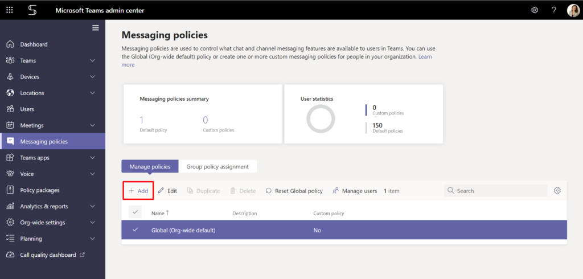The height and width of the screenshot is (279, 583).
Task: Click the Edit policy button
Action: [x=167, y=191]
